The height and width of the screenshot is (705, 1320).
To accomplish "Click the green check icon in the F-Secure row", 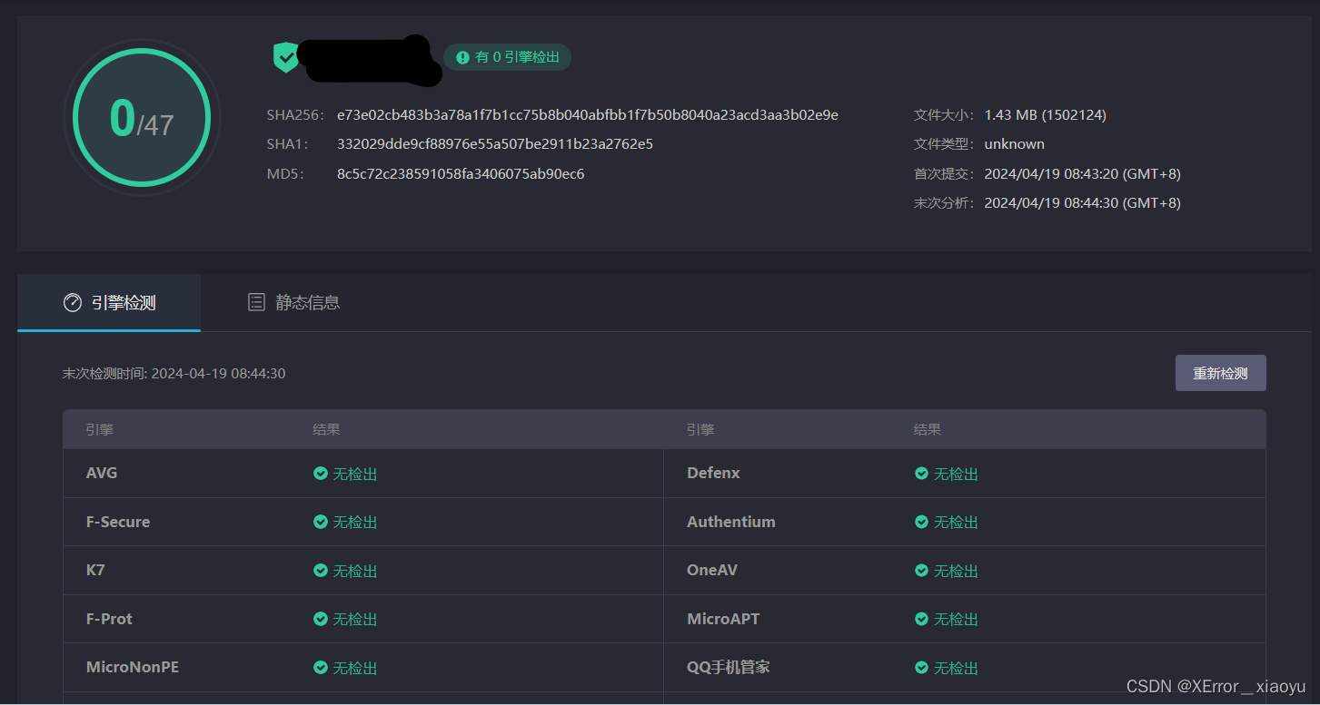I will (x=320, y=522).
